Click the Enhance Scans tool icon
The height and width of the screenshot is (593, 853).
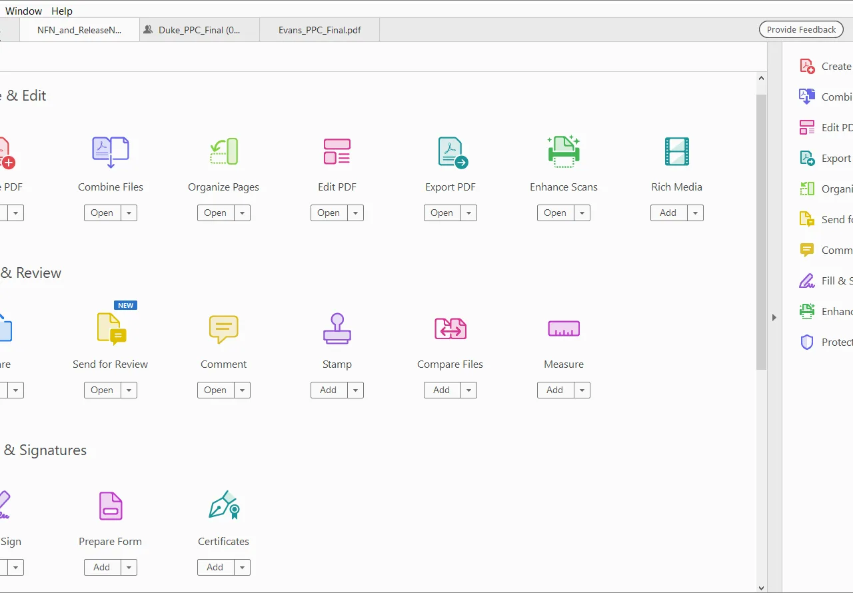(564, 151)
